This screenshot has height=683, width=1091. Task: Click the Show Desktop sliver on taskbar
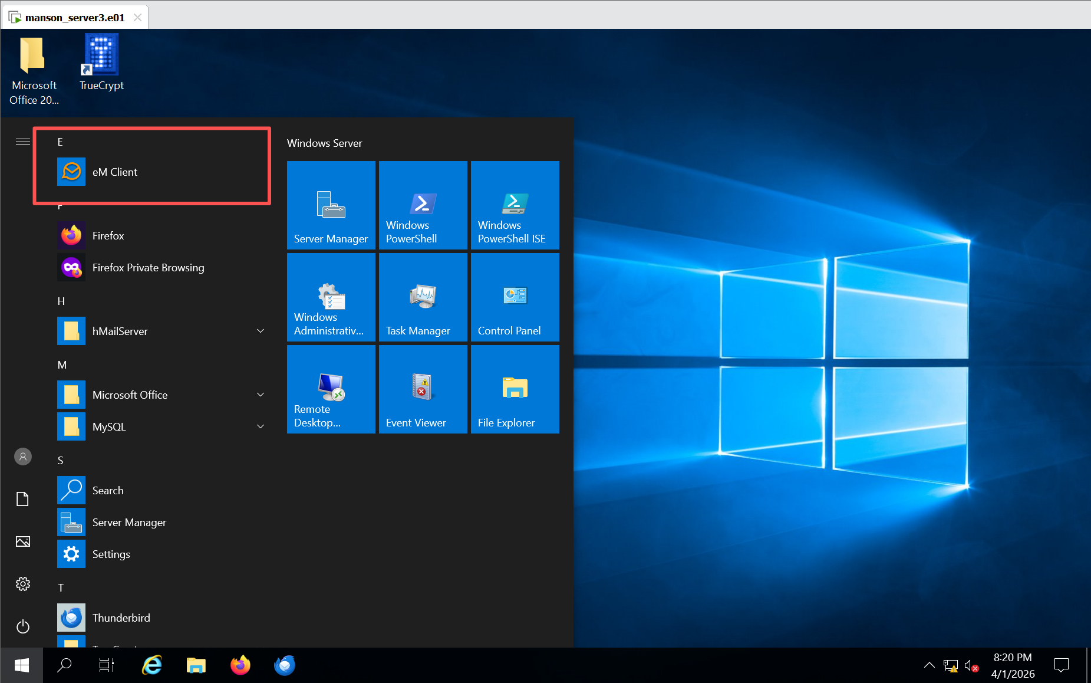click(x=1088, y=665)
